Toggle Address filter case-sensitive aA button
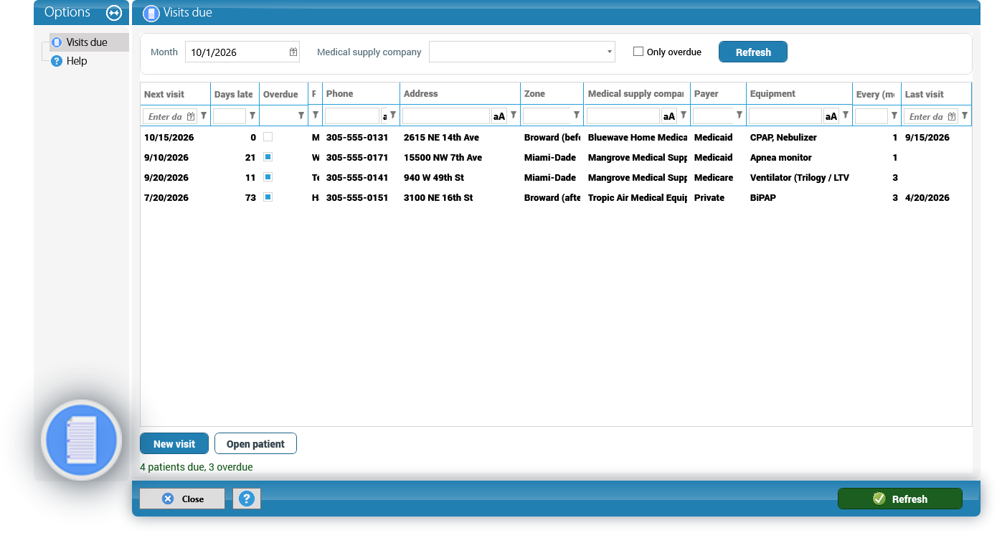Image resolution: width=997 pixels, height=533 pixels. pos(498,116)
